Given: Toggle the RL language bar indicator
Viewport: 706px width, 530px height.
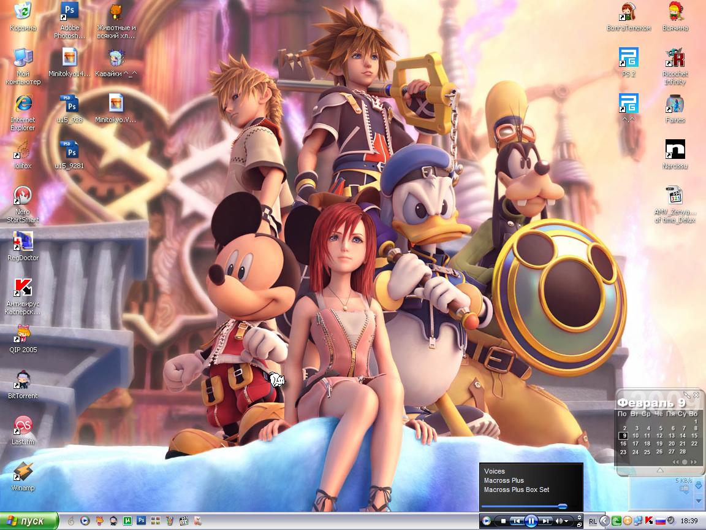Looking at the screenshot, I should point(593,521).
